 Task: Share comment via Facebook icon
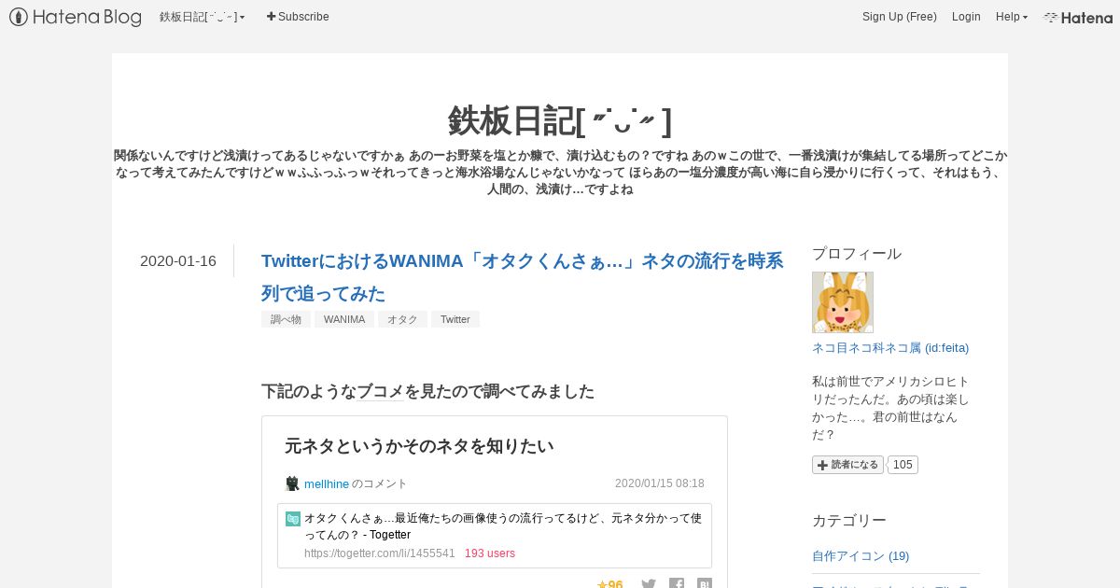(677, 584)
